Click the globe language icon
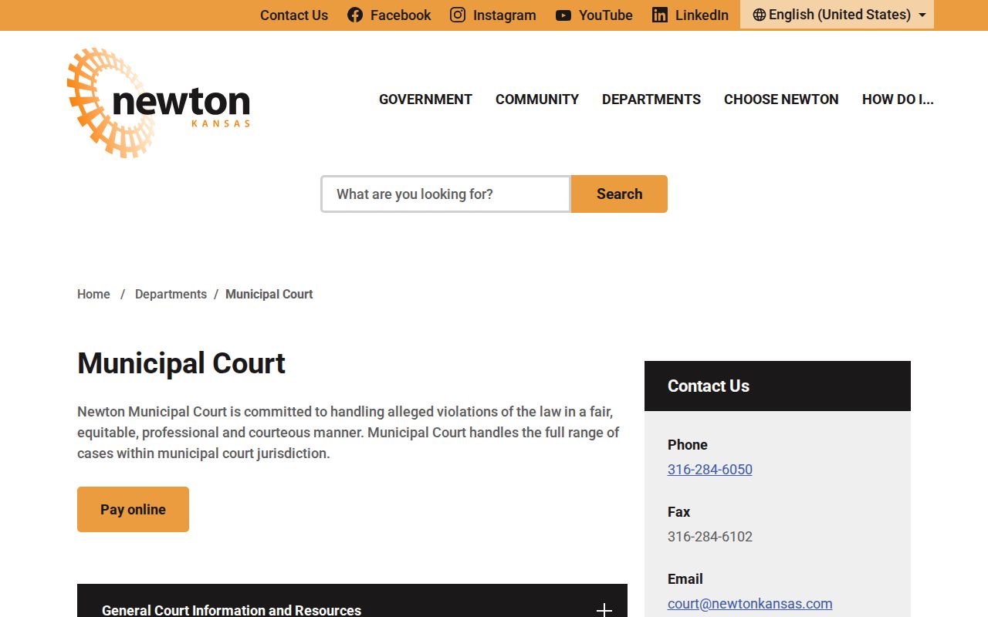This screenshot has width=988, height=617. pyautogui.click(x=760, y=15)
